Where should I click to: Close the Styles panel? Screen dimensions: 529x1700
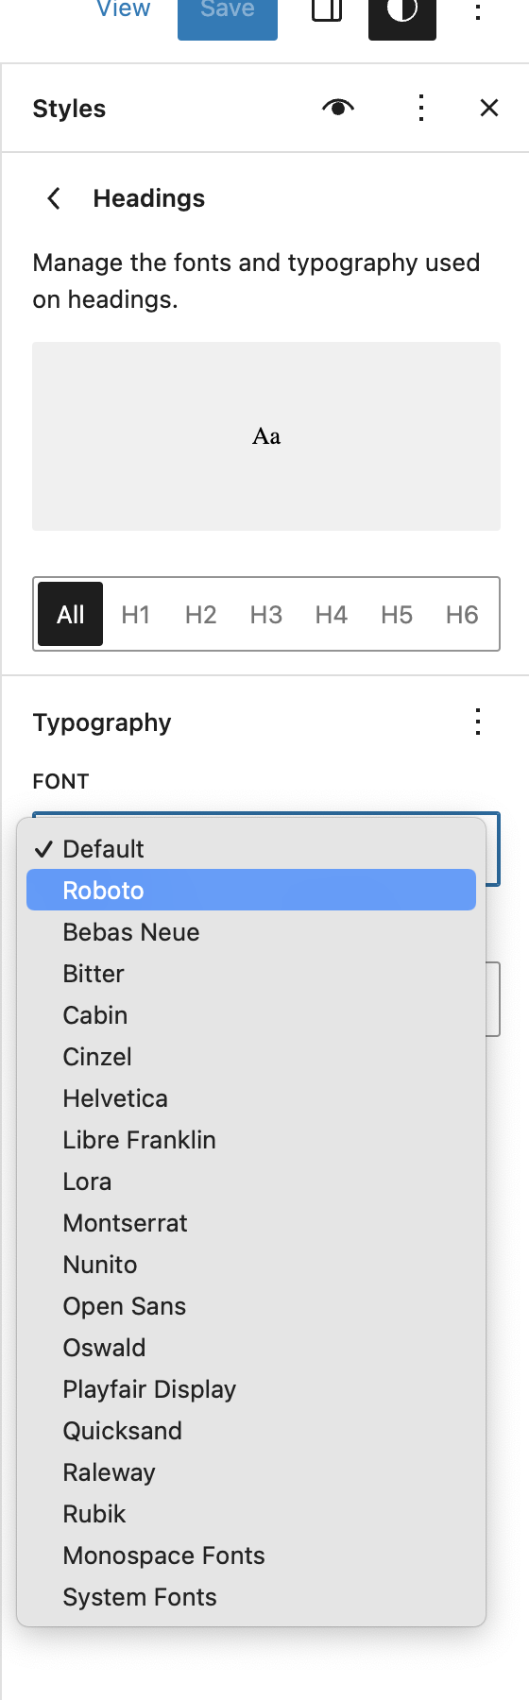click(x=489, y=108)
